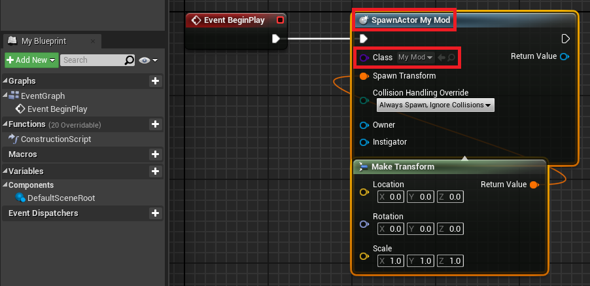
Task: Click the Add New button
Action: (x=31, y=60)
